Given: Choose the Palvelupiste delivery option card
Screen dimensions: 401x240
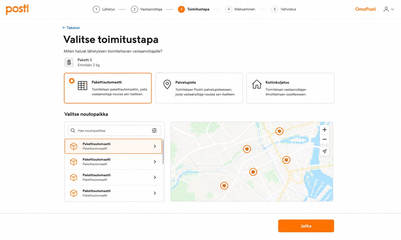Looking at the screenshot, I should pos(199,88).
